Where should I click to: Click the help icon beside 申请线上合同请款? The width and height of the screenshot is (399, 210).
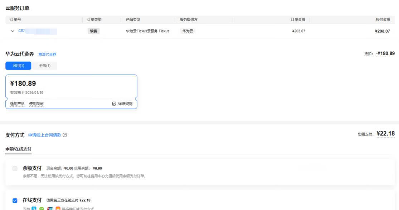[x=65, y=135]
